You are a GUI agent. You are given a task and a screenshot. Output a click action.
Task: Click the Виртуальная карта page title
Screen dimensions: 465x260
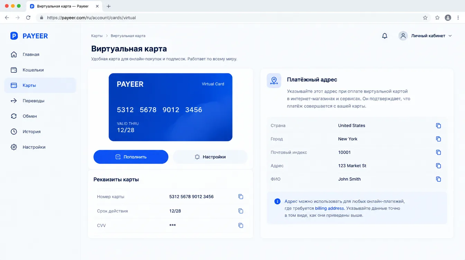coord(129,49)
